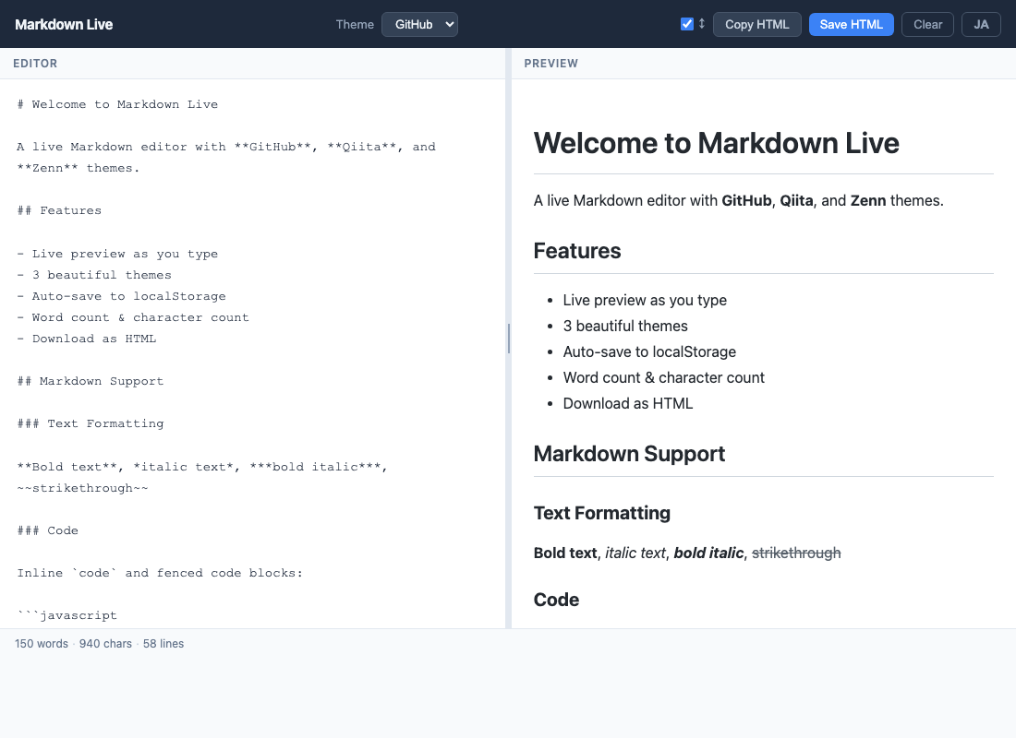The image size is (1016, 738).
Task: Click editor line '### Code'
Action: pyautogui.click(x=47, y=530)
